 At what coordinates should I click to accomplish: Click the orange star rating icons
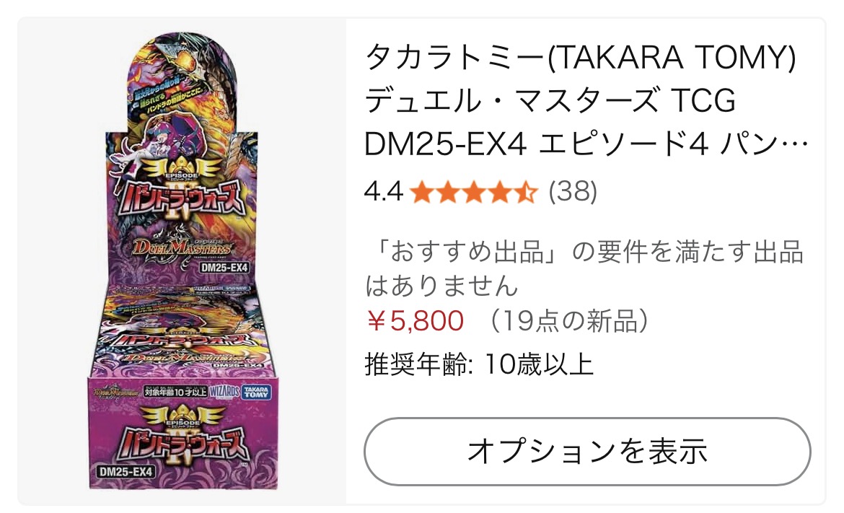click(x=474, y=192)
